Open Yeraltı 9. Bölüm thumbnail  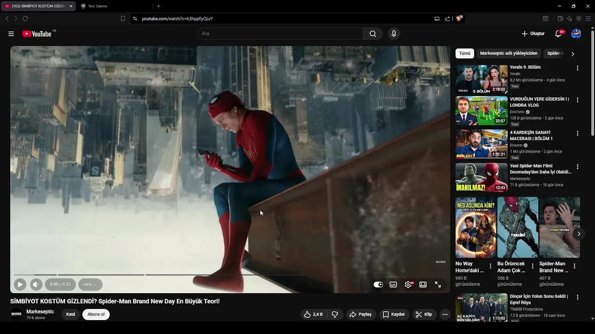pos(482,79)
